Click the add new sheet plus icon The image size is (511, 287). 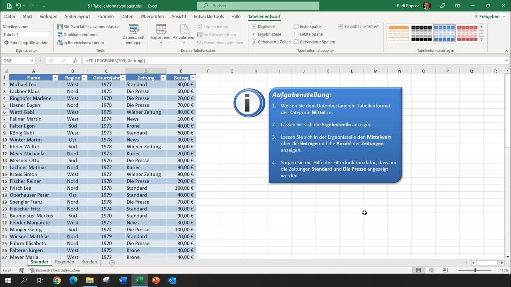pos(112,263)
